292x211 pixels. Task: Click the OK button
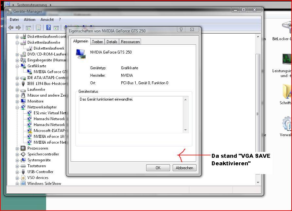coord(158,168)
